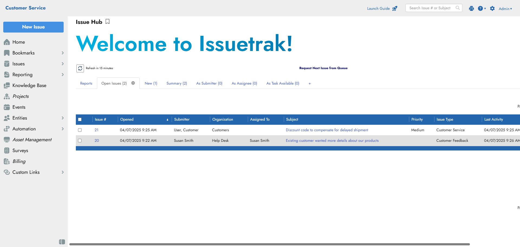Expand the Bookmarks submenu chevron

63,53
